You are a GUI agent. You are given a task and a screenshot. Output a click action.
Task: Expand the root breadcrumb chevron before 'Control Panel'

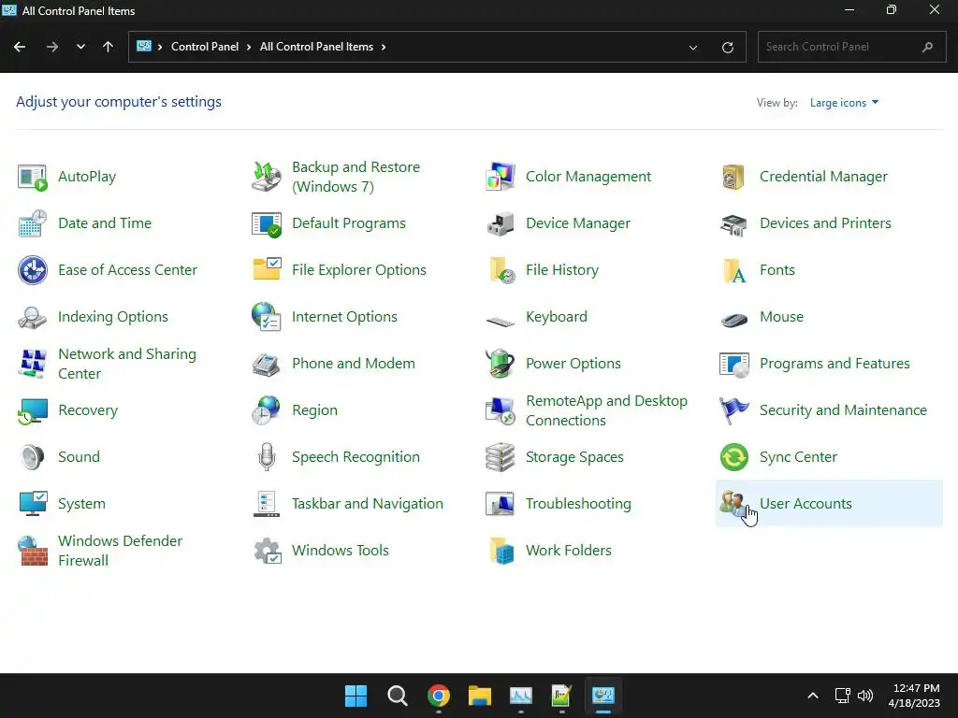[159, 47]
